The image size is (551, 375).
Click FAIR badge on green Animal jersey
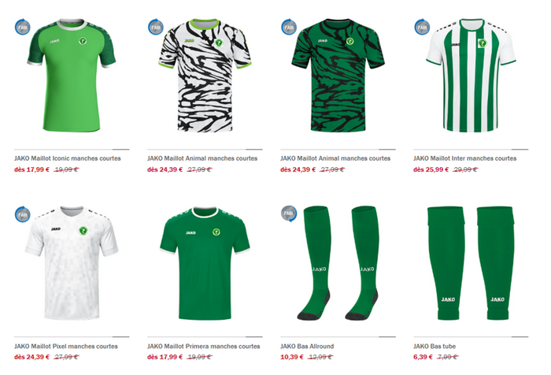289,27
